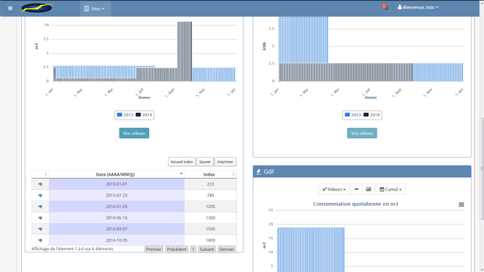Toggle 2014 series in kWh chart legend
Screen dimensions: 484x272
372,114
